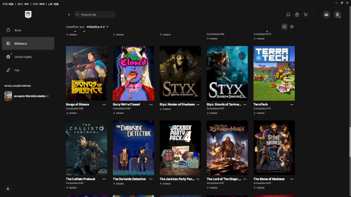Image resolution: width=351 pixels, height=197 pixels.
Task: Open options menu for The Callisto Protocol
Action: [104, 179]
